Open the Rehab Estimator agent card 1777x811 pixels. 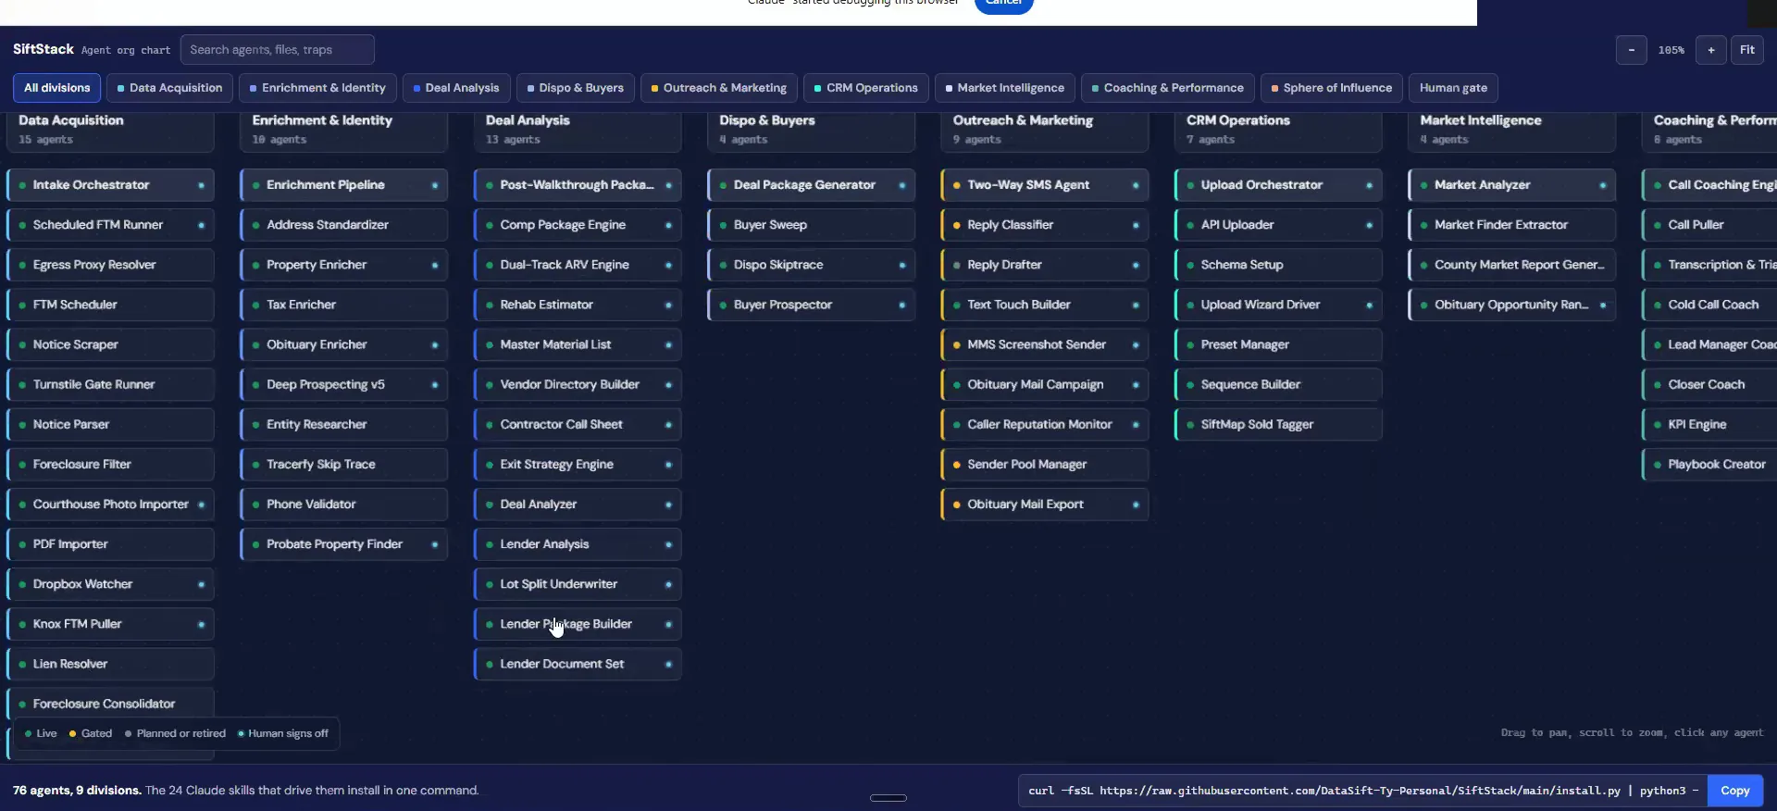(x=578, y=305)
